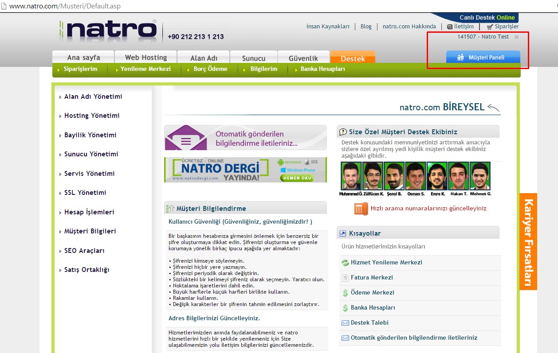The width and height of the screenshot is (558, 353).
Task: Close the 141507 - Natro Test session
Action: pyautogui.click(x=516, y=37)
